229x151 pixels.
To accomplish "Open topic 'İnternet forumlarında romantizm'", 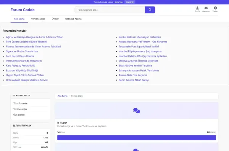I will point(24,61).
